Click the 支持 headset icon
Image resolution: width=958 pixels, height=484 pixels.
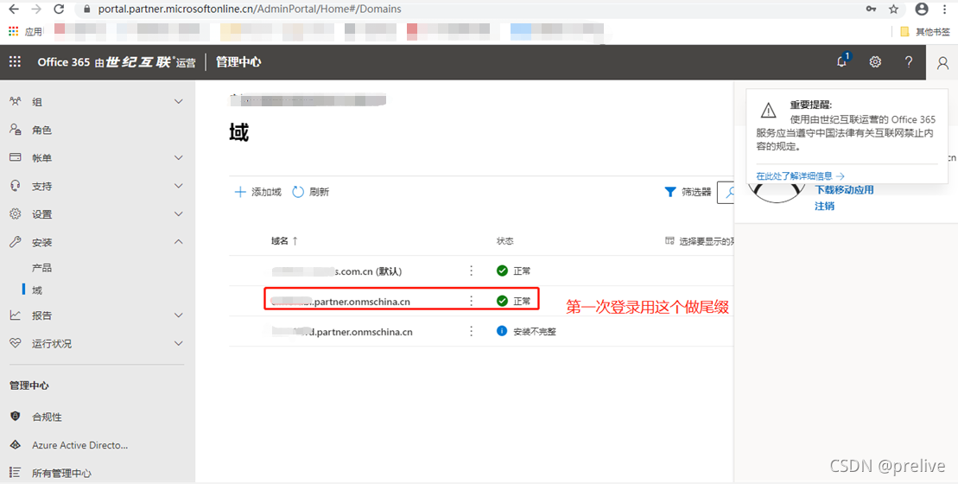[16, 185]
